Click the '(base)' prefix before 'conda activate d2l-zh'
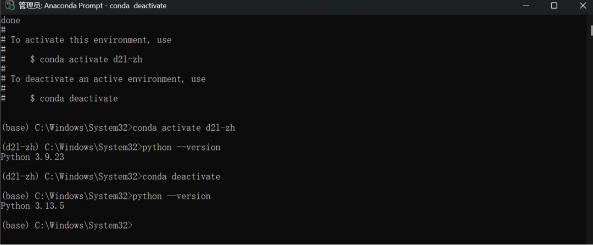The width and height of the screenshot is (593, 245). coord(15,128)
